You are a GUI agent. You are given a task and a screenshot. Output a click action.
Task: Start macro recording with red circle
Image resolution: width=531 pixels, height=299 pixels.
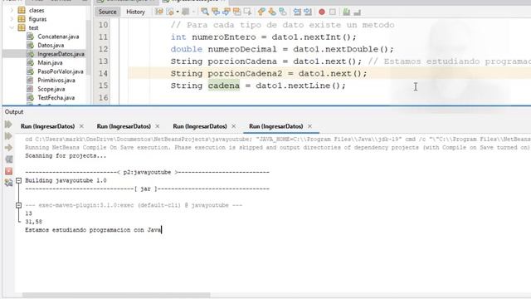click(x=322, y=12)
